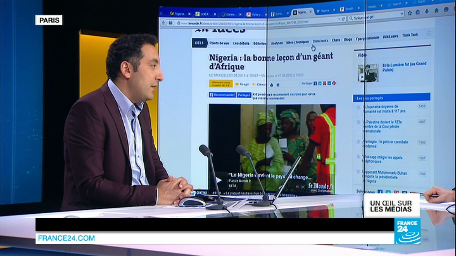Open 'Et la Lumière fut (au Grand Palais)' link
Viewport: 456px width, 256px height.
pyautogui.click(x=404, y=66)
